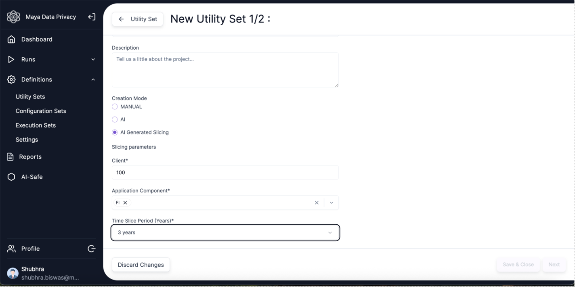The image size is (575, 287).
Task: Choose the AI Generated Slicing option
Action: coord(115,133)
